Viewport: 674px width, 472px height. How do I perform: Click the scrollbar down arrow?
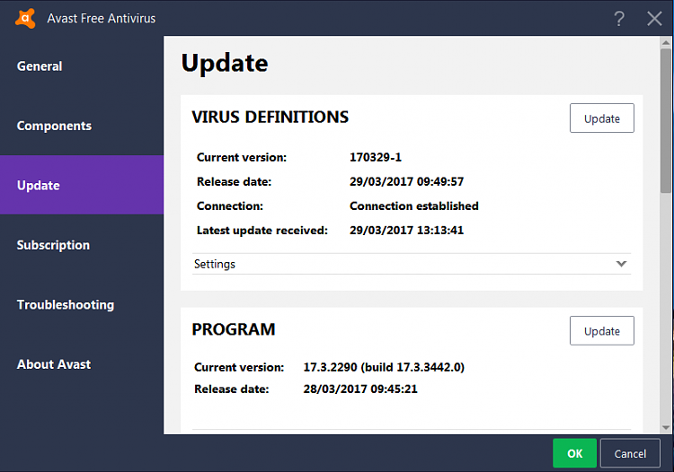[x=666, y=427]
